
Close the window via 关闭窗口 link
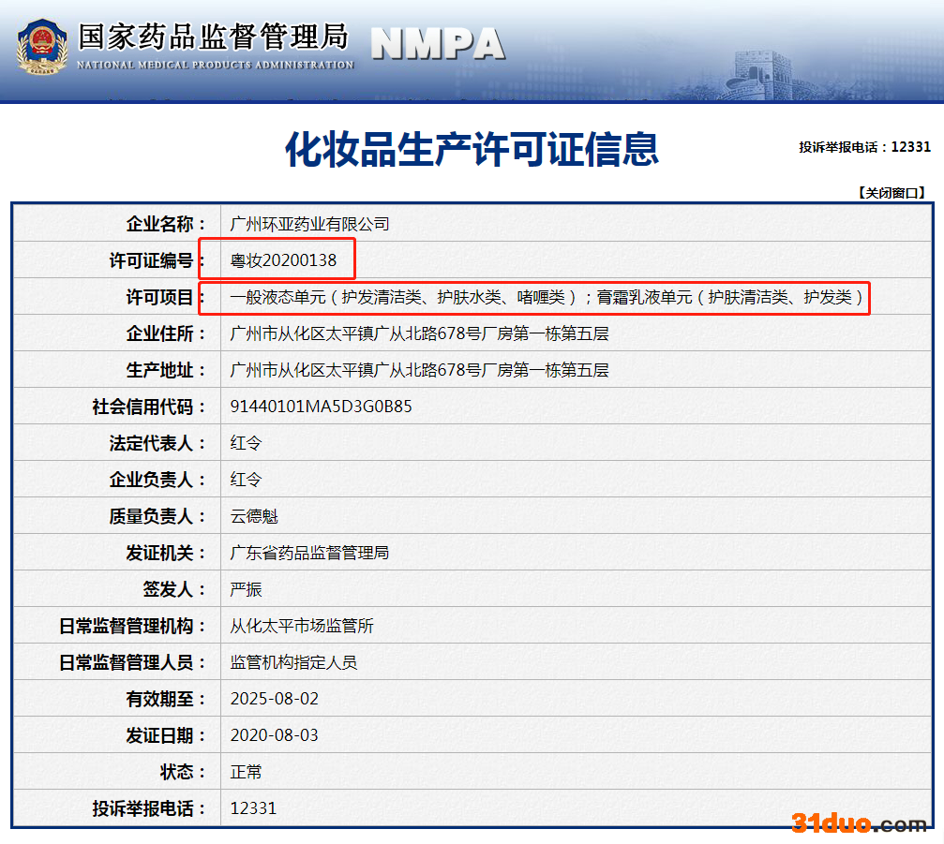891,193
